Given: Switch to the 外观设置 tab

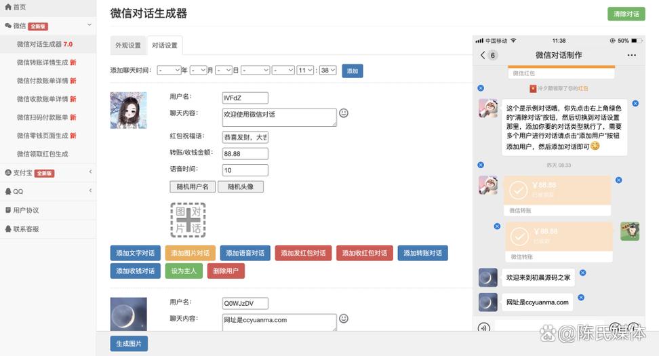Looking at the screenshot, I should coord(128,45).
